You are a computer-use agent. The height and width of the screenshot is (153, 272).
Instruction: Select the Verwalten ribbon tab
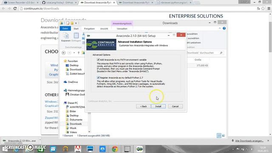[x=122, y=28]
